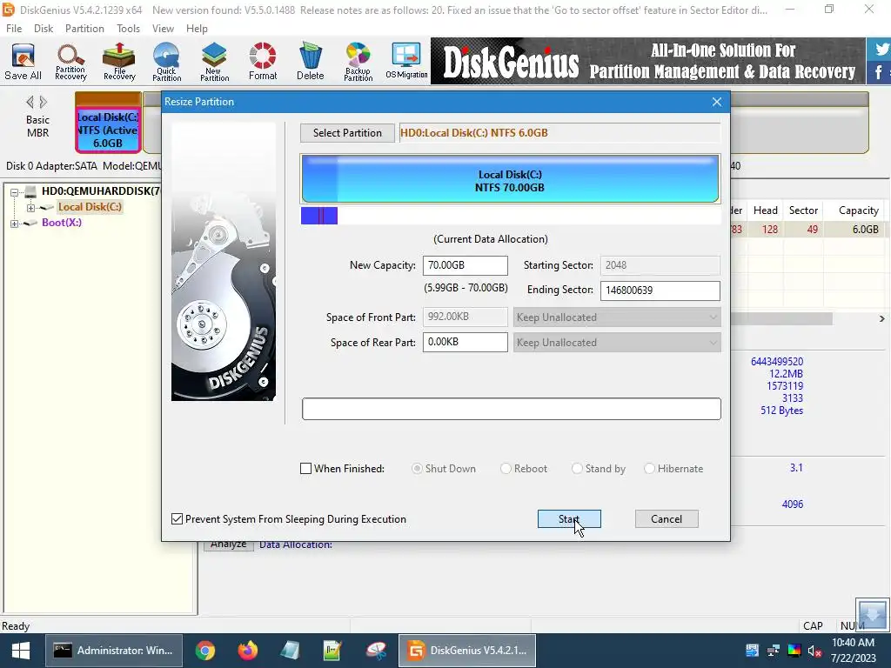The image size is (891, 668).
Task: Click the Current Data Allocation blue strip
Action: pos(319,216)
